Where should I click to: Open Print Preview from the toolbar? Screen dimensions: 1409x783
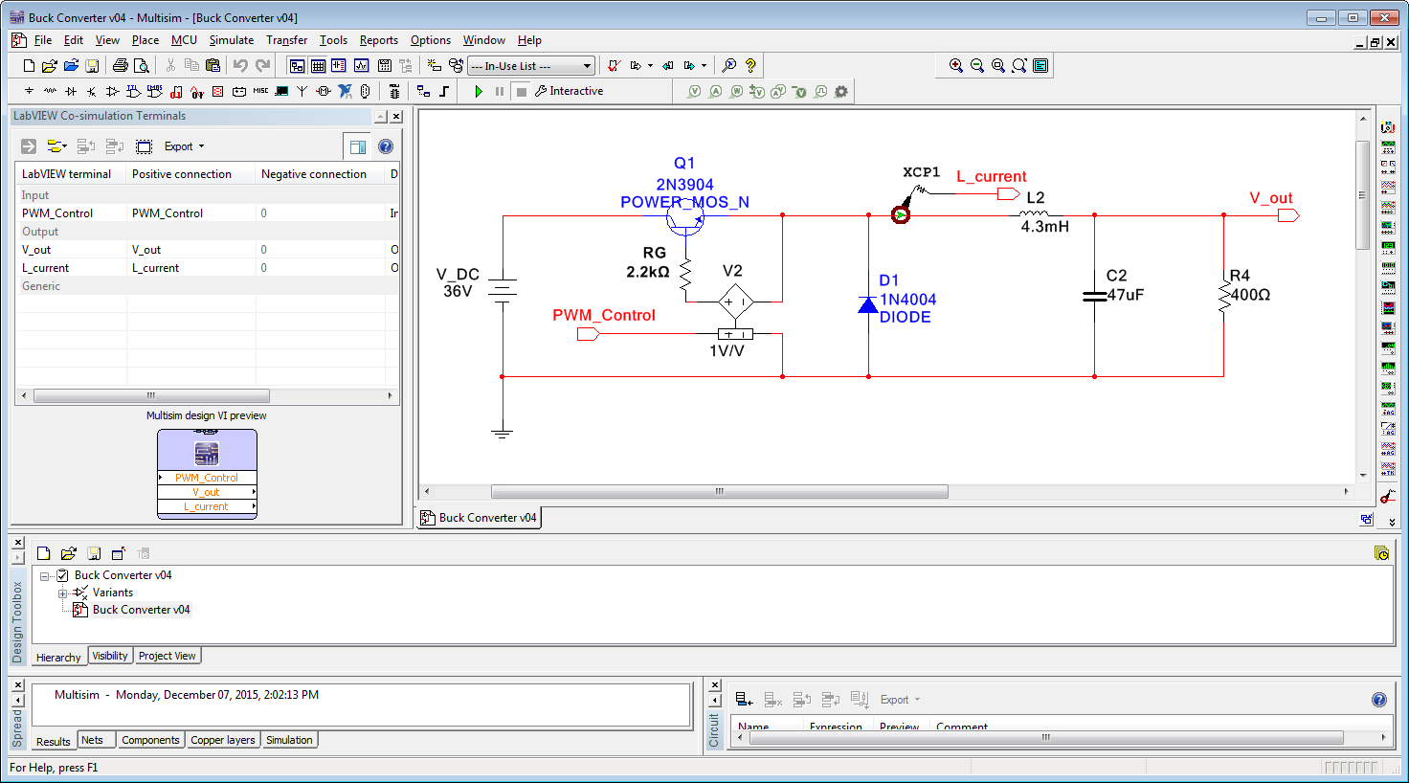pyautogui.click(x=142, y=66)
